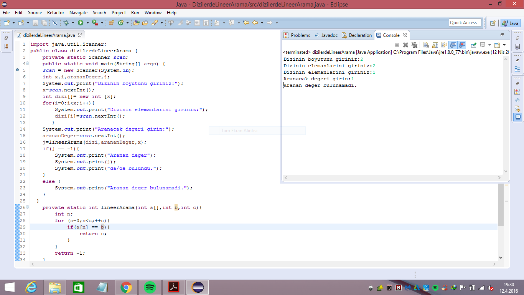Image resolution: width=524 pixels, height=295 pixels.
Task: Open Internet Explorer from the taskbar
Action: click(31, 287)
